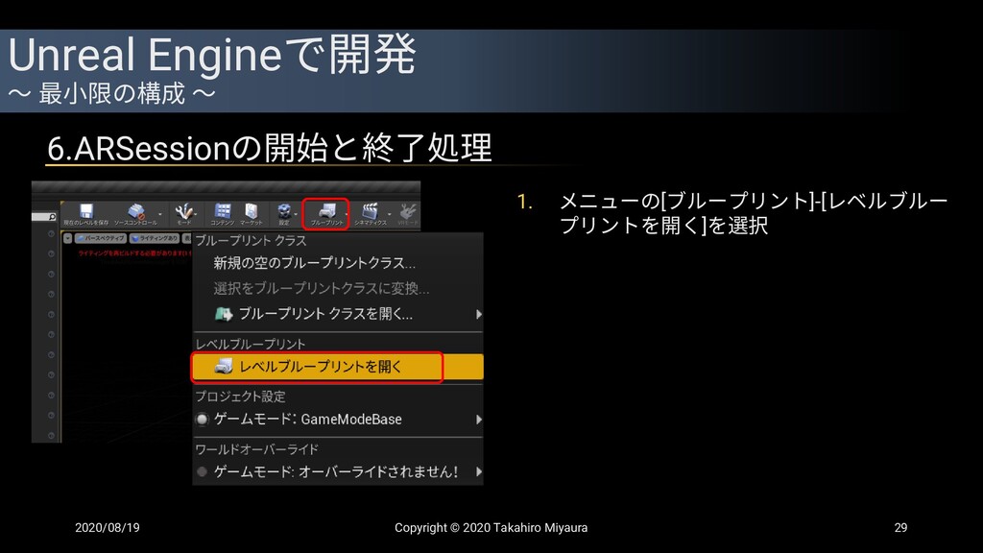Image resolution: width=983 pixels, height=553 pixels.
Task: Expand the Settings (設定) dropdown arrow
Action: 296,214
